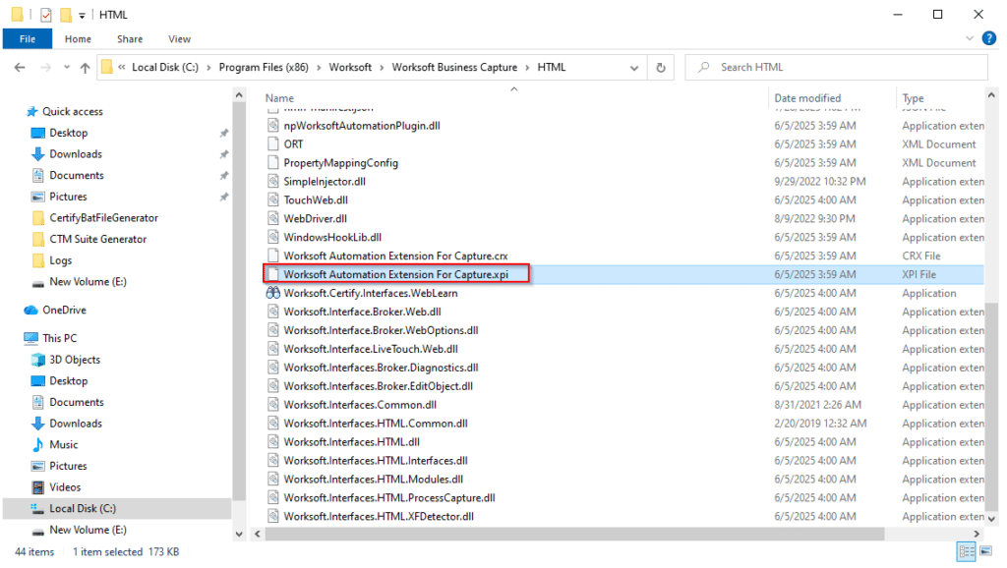Open the Help question mark icon

pyautogui.click(x=989, y=38)
